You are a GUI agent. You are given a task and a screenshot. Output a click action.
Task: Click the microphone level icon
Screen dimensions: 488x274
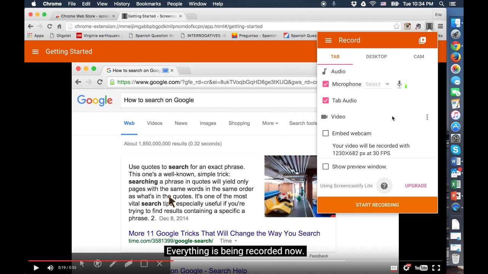click(400, 84)
